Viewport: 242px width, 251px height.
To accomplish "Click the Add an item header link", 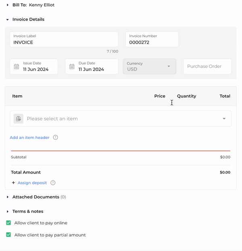I will click(x=29, y=138).
